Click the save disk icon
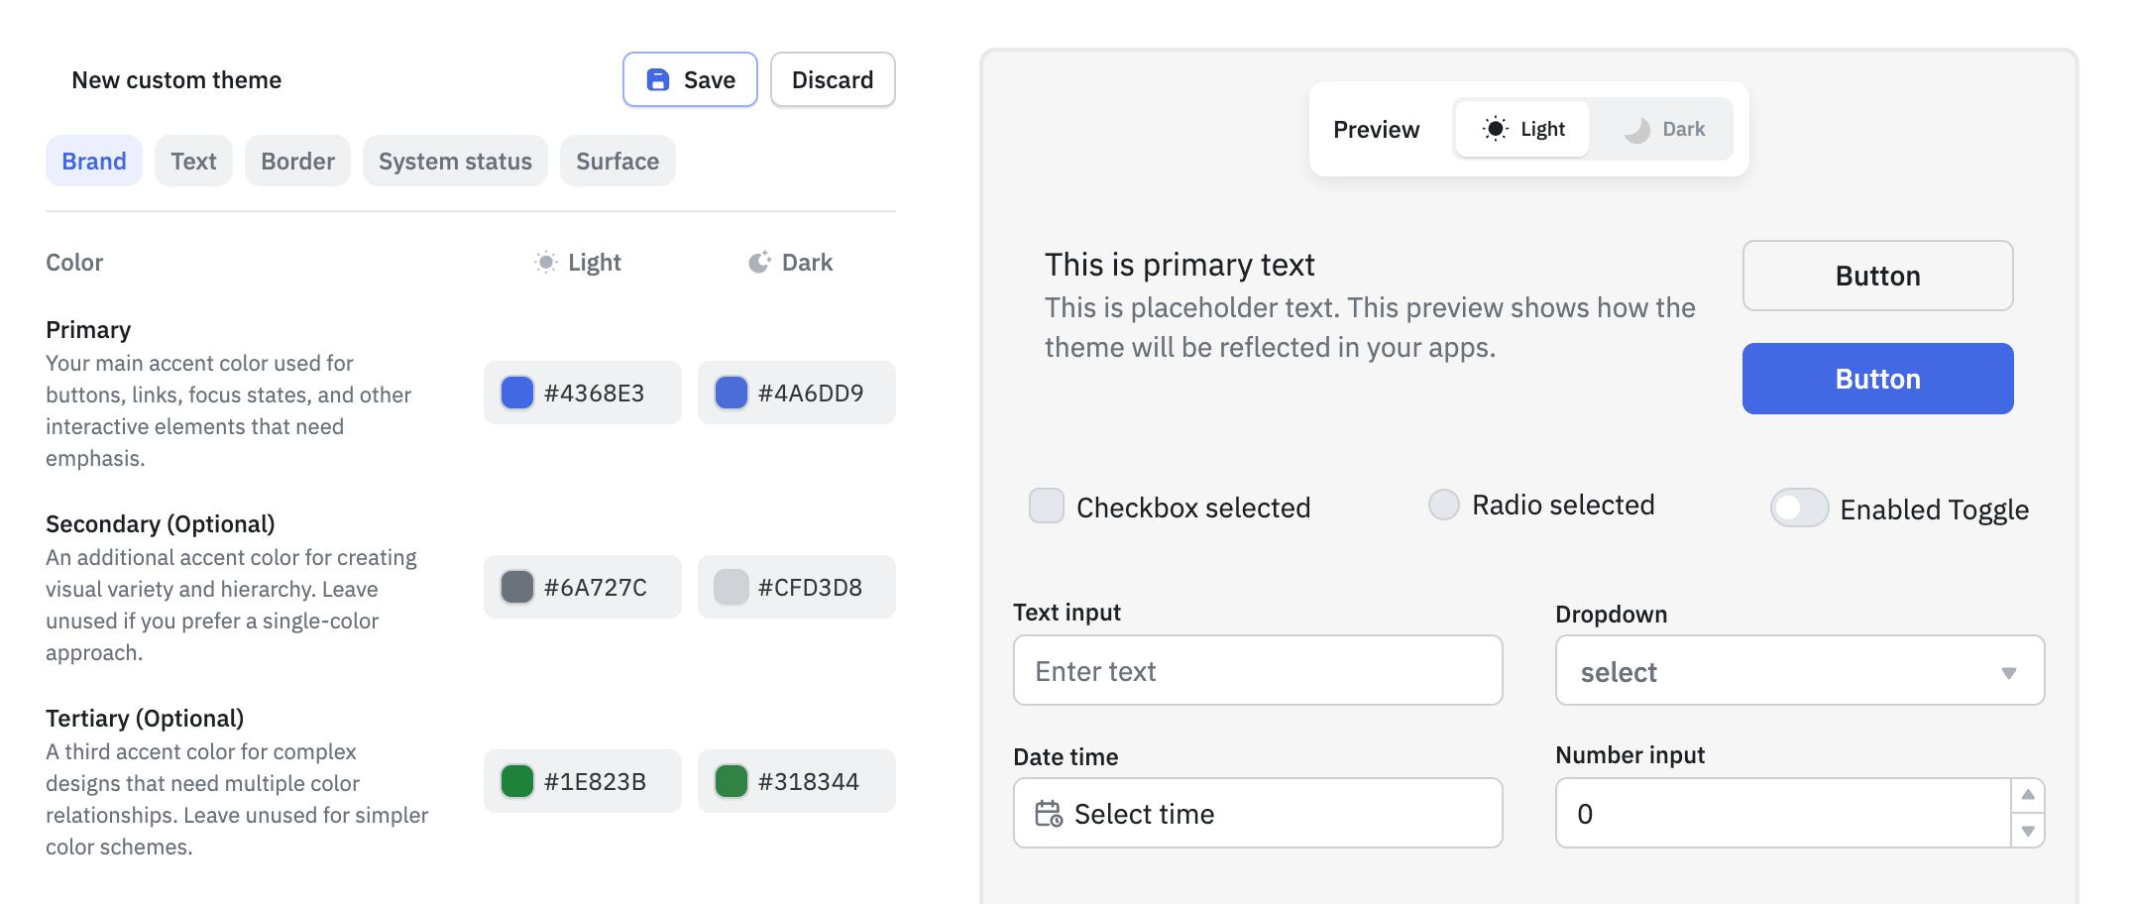Screen dimensions: 2135x904 [657, 79]
